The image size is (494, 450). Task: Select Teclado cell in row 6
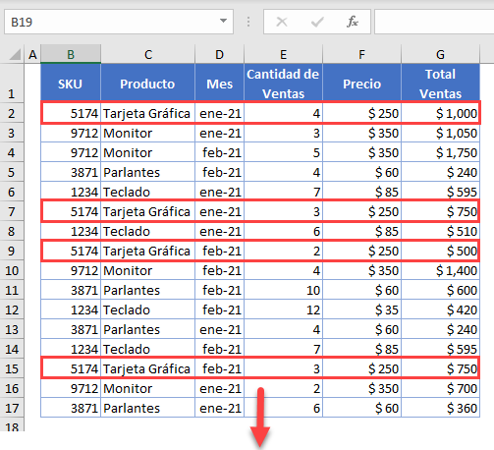147,192
